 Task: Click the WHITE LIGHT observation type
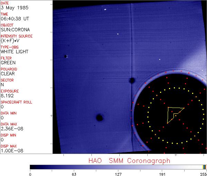pyautogui.click(x=14, y=52)
